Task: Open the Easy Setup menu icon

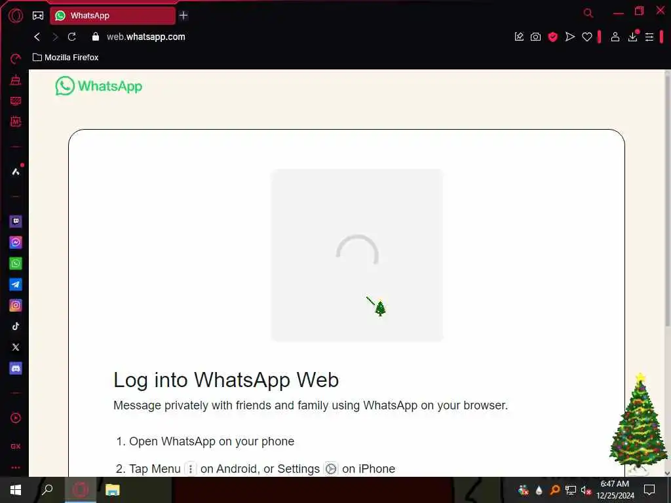Action: click(649, 37)
